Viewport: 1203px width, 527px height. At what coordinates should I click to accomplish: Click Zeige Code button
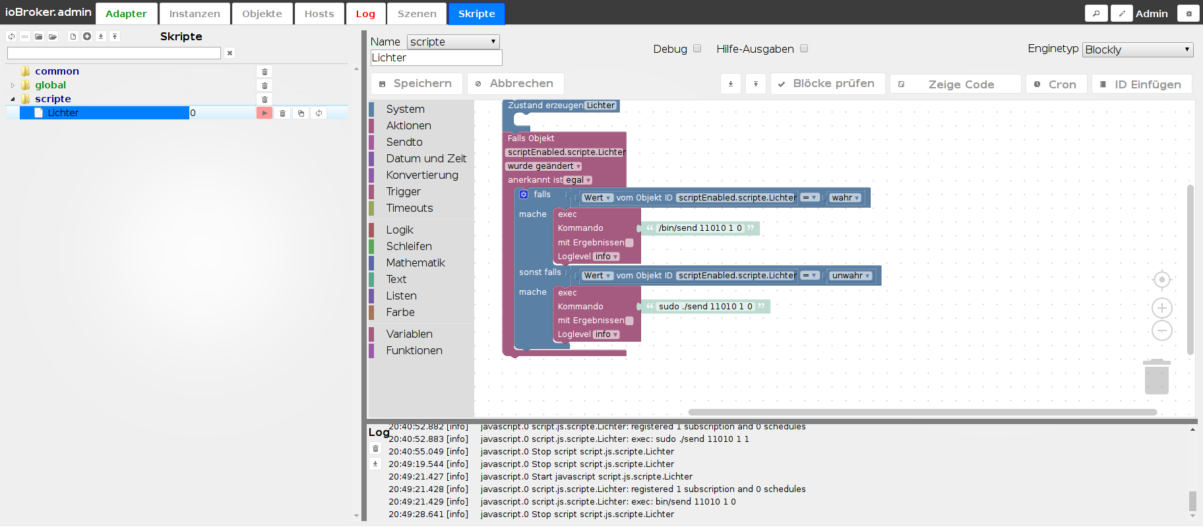956,84
